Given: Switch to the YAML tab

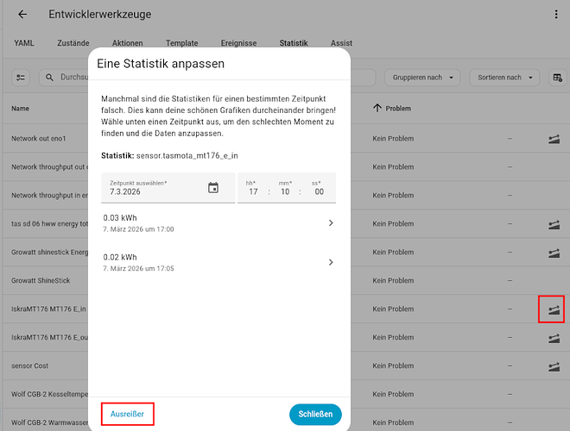Looking at the screenshot, I should pyautogui.click(x=24, y=42).
